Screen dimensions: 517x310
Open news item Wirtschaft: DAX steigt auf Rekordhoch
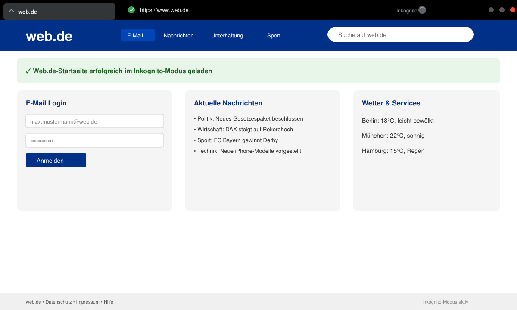click(243, 129)
